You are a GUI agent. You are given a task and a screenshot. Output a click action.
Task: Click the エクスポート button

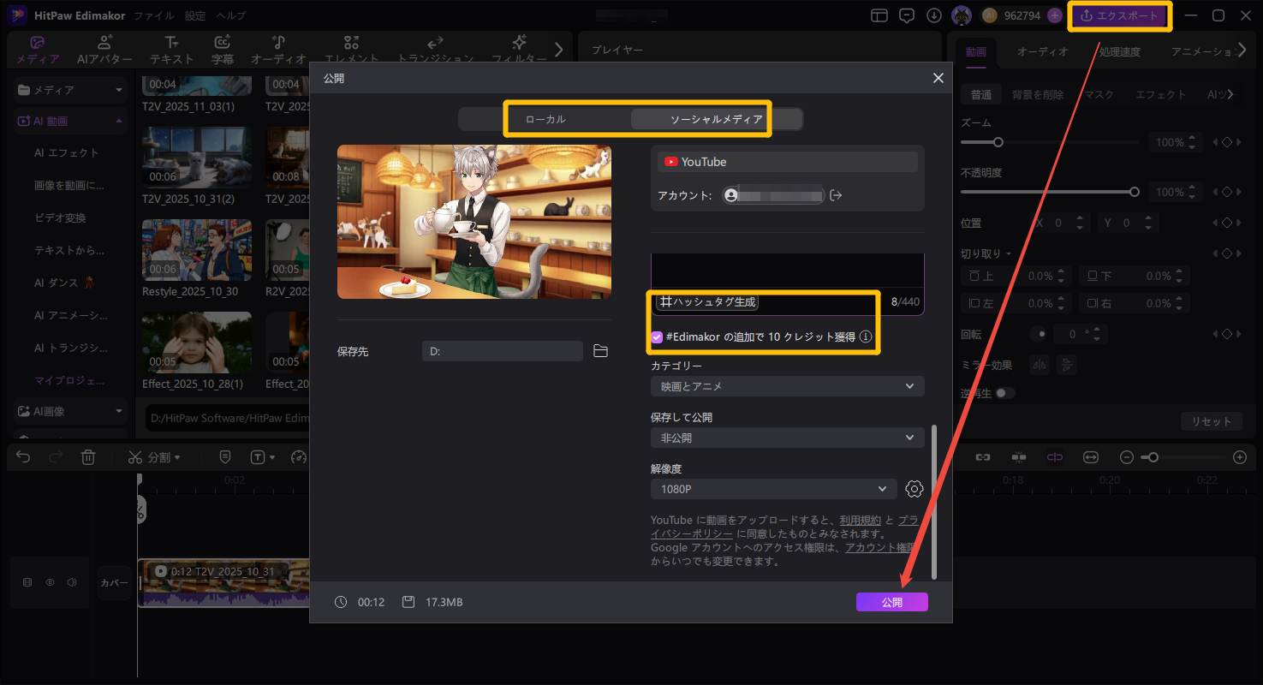tap(1119, 15)
